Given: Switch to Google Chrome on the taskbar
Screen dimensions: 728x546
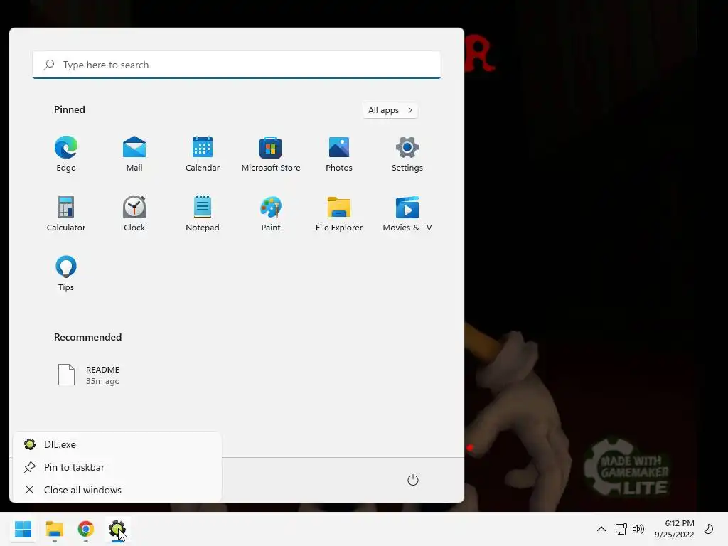Looking at the screenshot, I should pos(86,529).
